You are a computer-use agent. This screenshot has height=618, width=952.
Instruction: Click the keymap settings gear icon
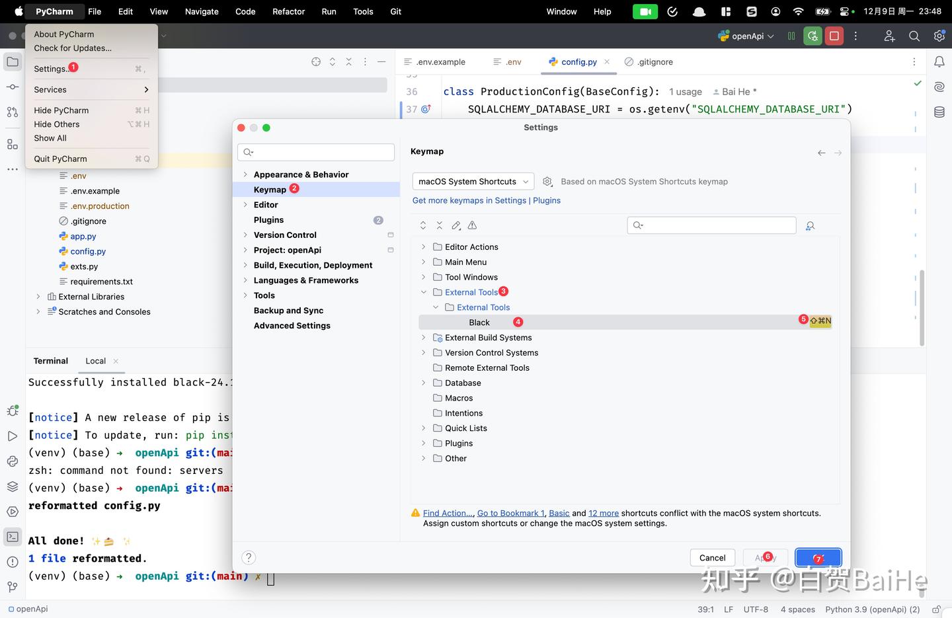547,181
